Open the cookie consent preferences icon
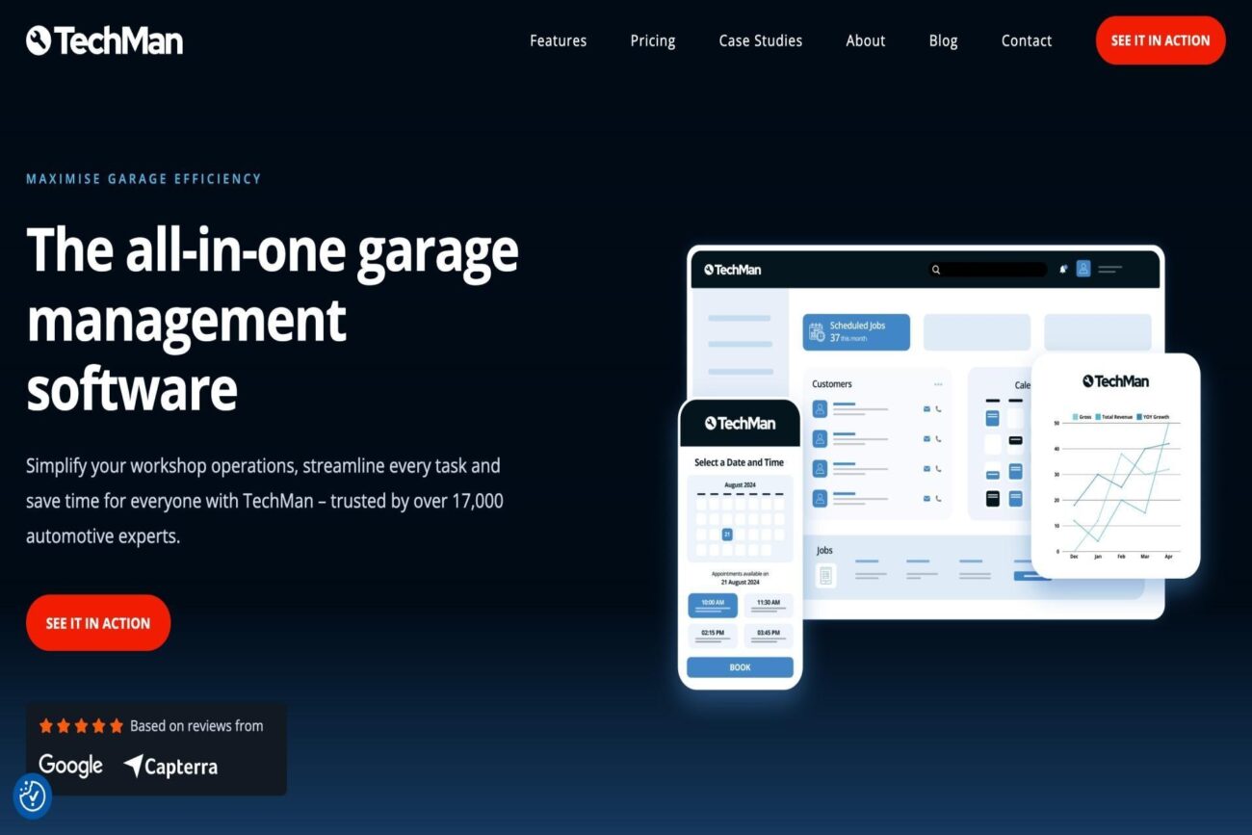1252x835 pixels. coord(32,796)
